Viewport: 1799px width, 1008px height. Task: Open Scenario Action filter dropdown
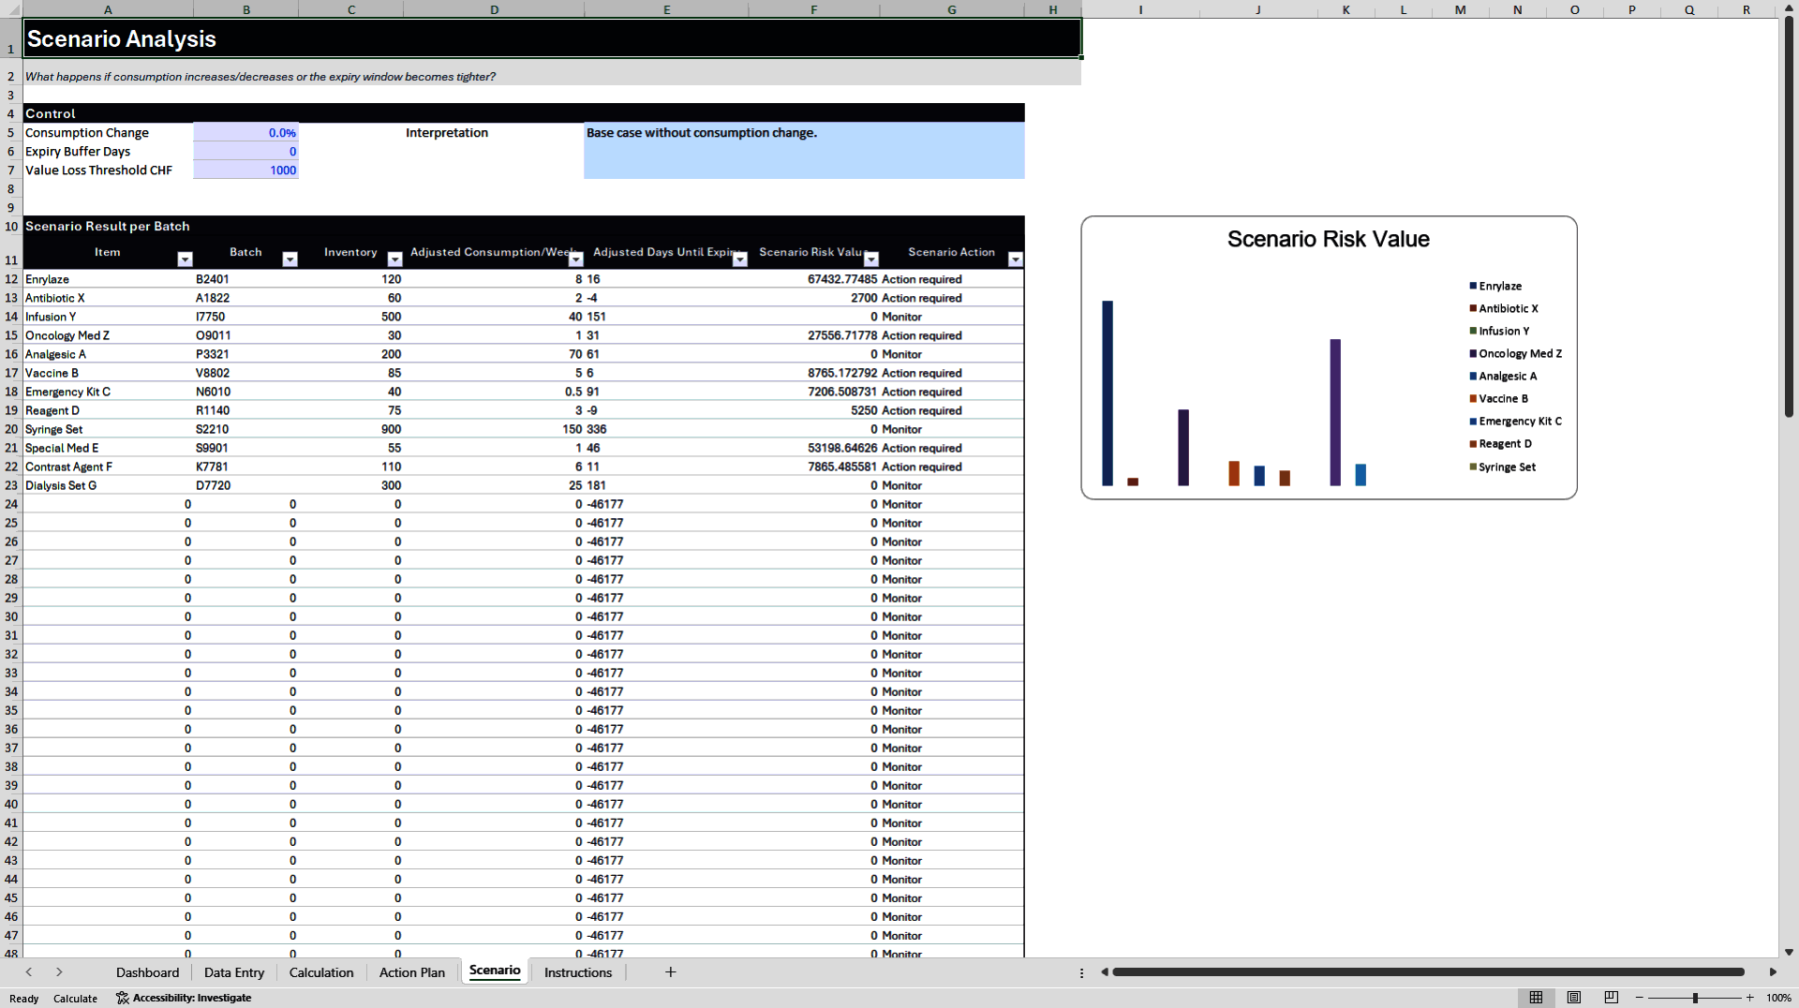(x=1015, y=259)
